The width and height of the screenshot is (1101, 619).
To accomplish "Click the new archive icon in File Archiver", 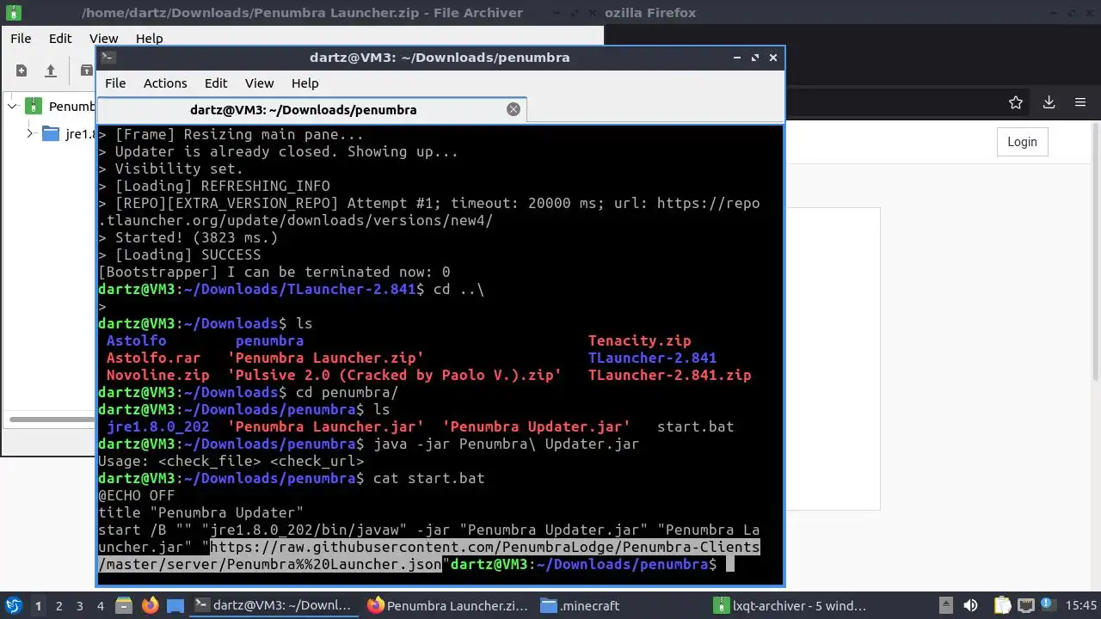I will click(22, 70).
